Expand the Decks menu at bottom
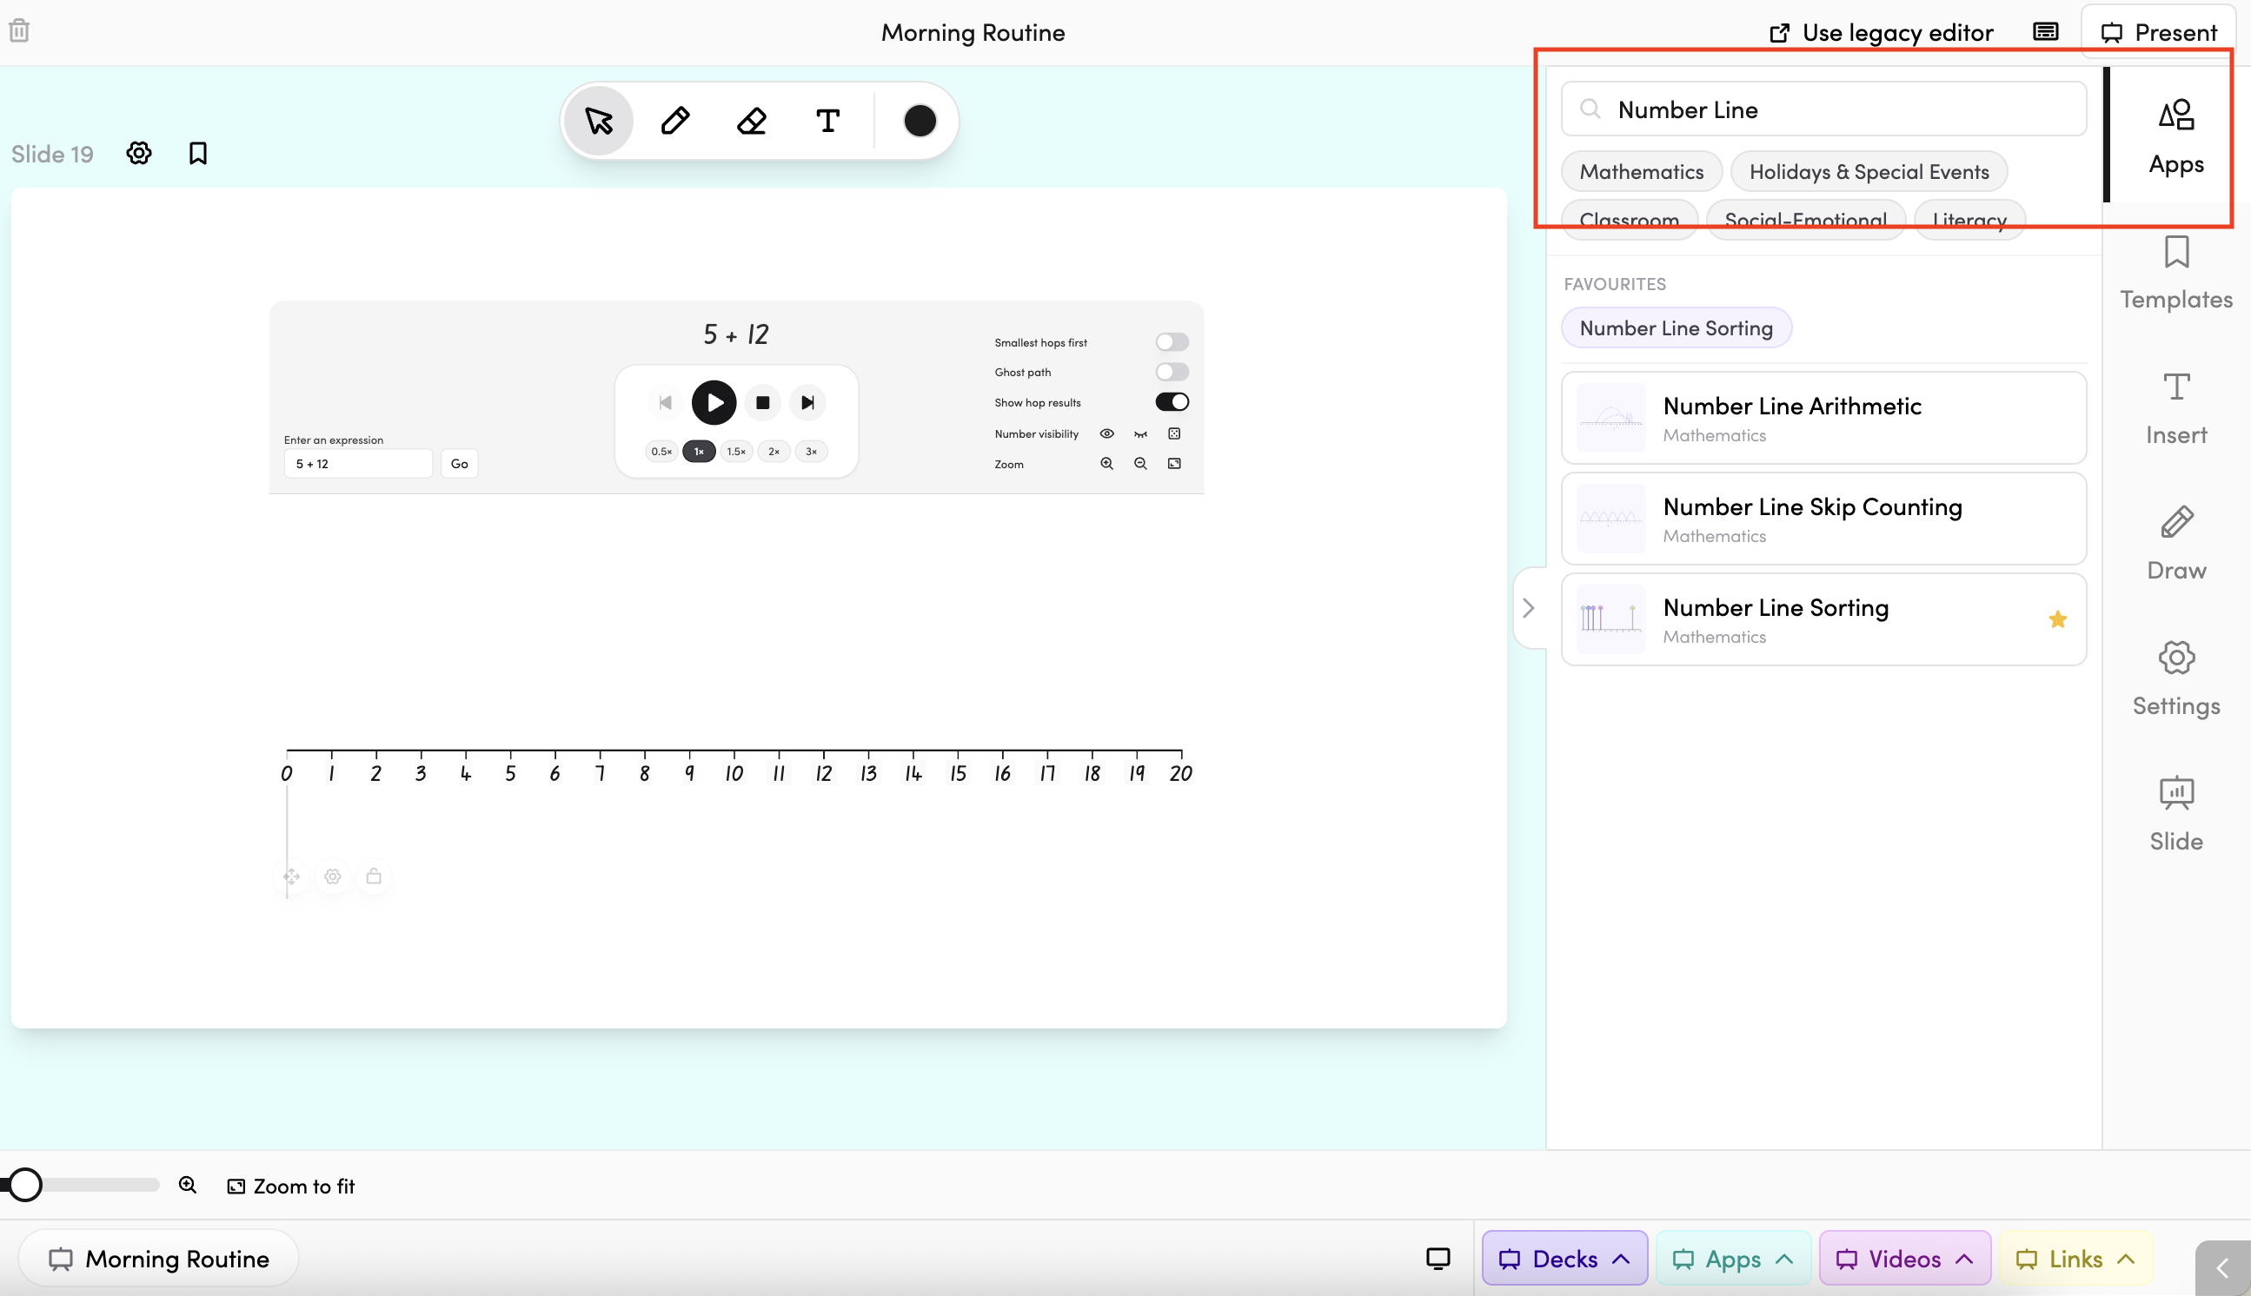 (1564, 1258)
